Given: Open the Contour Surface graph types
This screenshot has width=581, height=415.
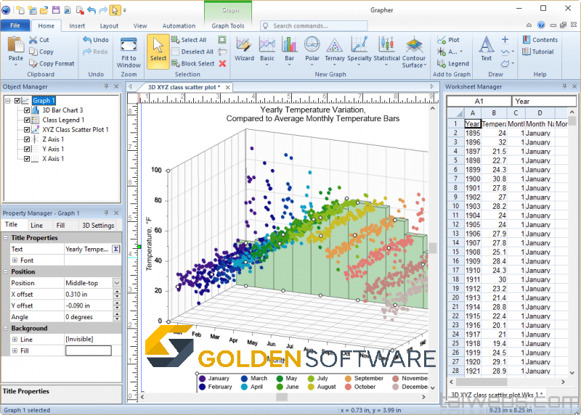Looking at the screenshot, I should [x=414, y=51].
